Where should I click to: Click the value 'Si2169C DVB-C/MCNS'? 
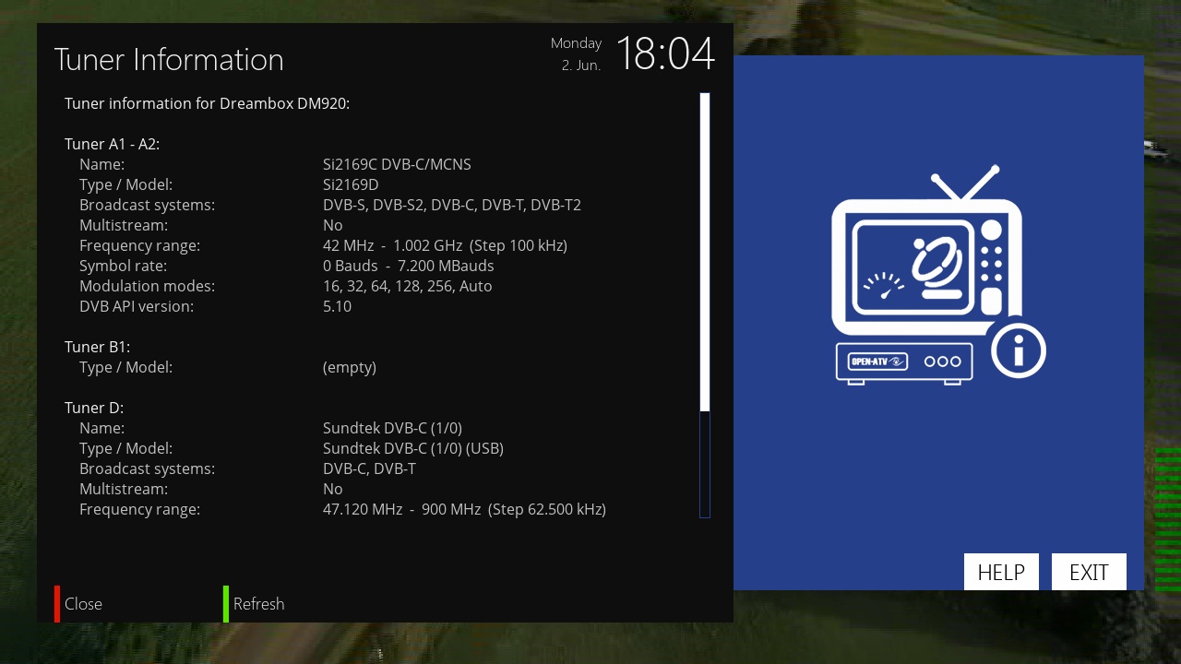[397, 164]
